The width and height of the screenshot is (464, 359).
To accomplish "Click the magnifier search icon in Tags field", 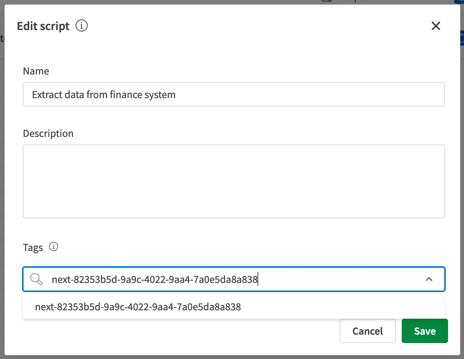I will pos(36,280).
